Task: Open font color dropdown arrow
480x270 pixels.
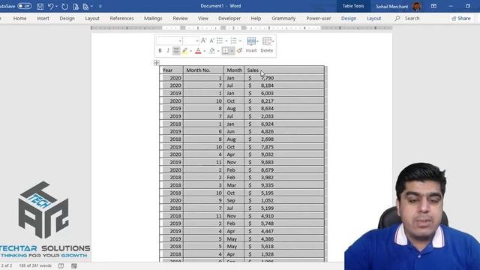Action: point(205,51)
